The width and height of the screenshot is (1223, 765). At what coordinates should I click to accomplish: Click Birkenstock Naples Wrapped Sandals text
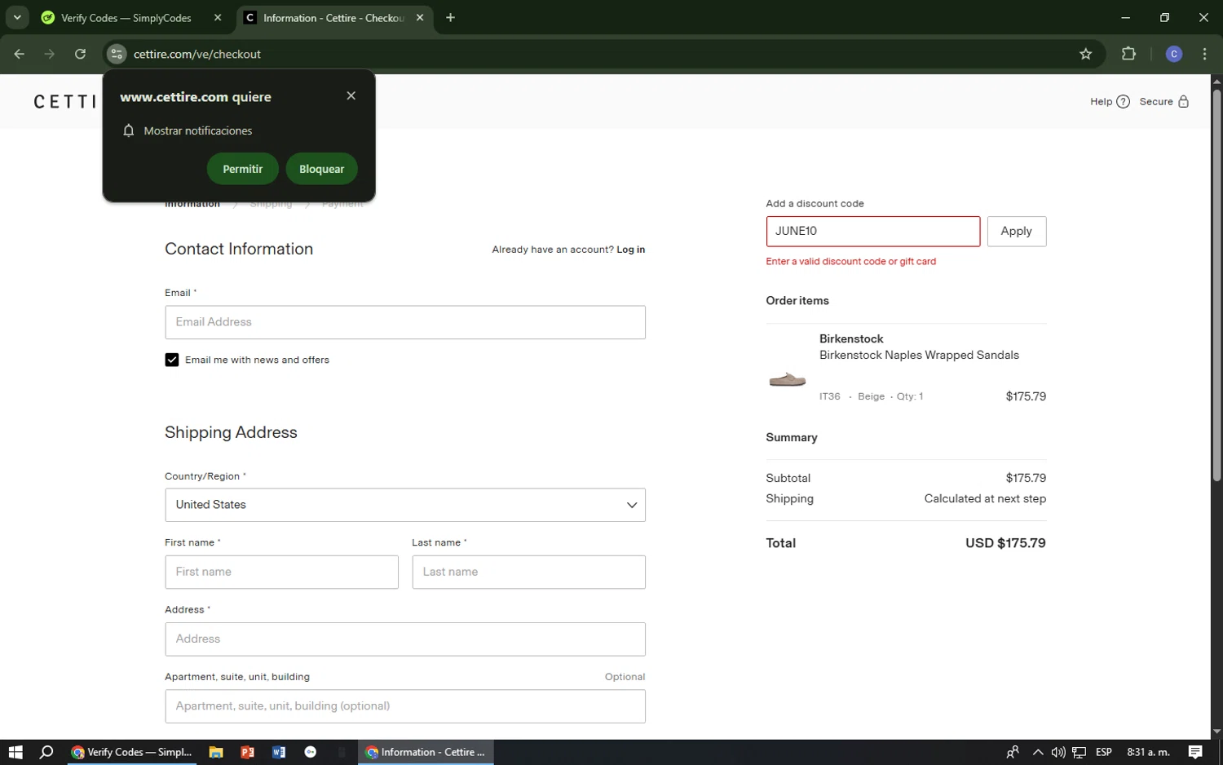click(x=919, y=355)
